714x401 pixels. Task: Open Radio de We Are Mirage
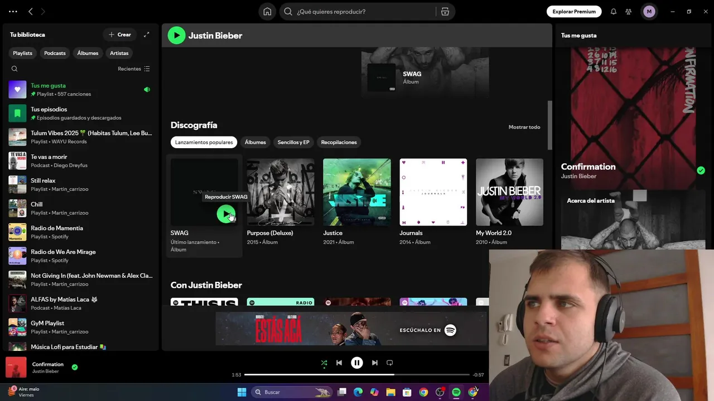(x=81, y=256)
